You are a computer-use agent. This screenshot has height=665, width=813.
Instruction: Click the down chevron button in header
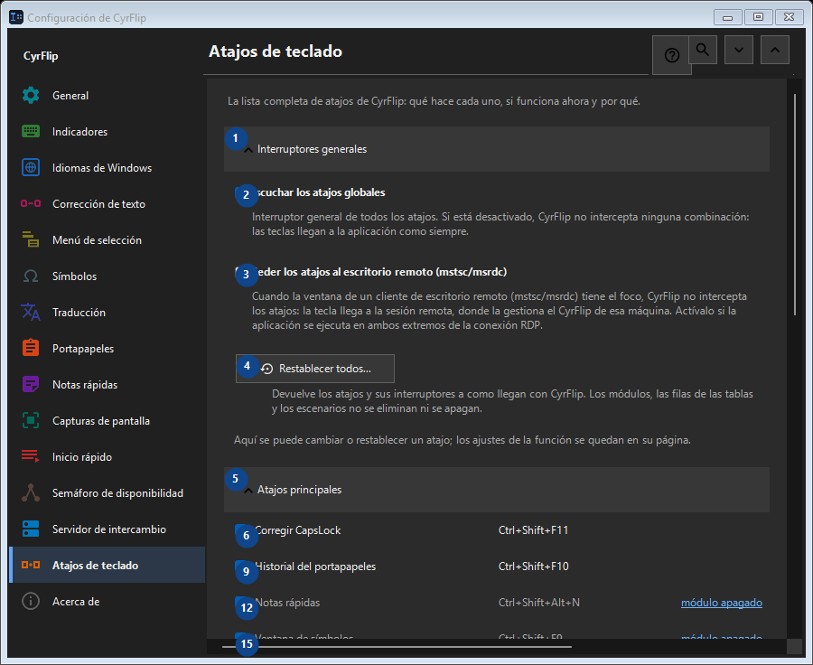click(x=738, y=50)
